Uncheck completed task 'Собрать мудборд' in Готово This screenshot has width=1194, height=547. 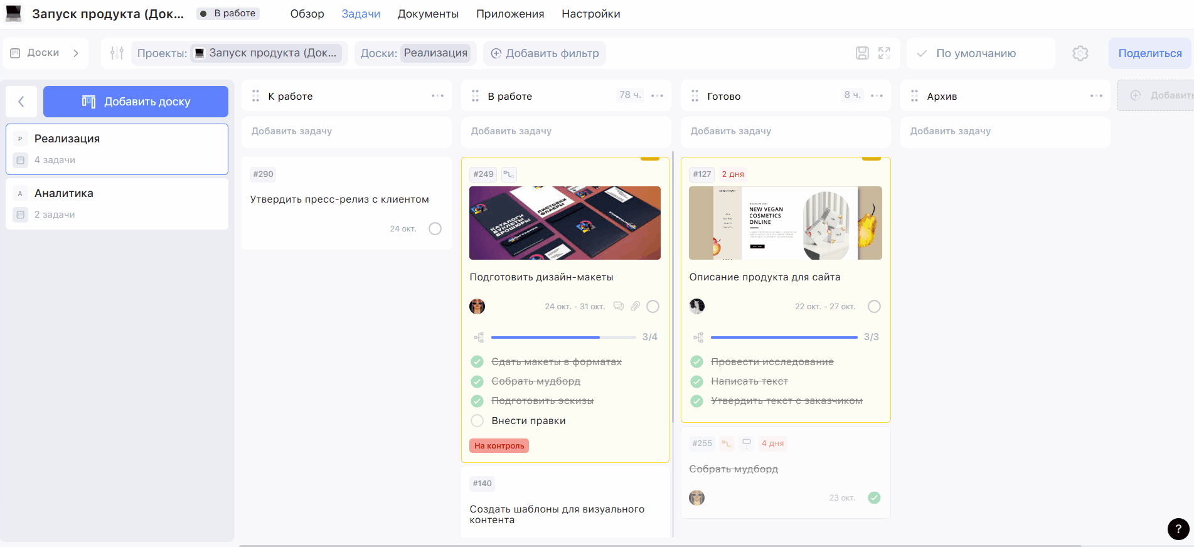(x=874, y=498)
